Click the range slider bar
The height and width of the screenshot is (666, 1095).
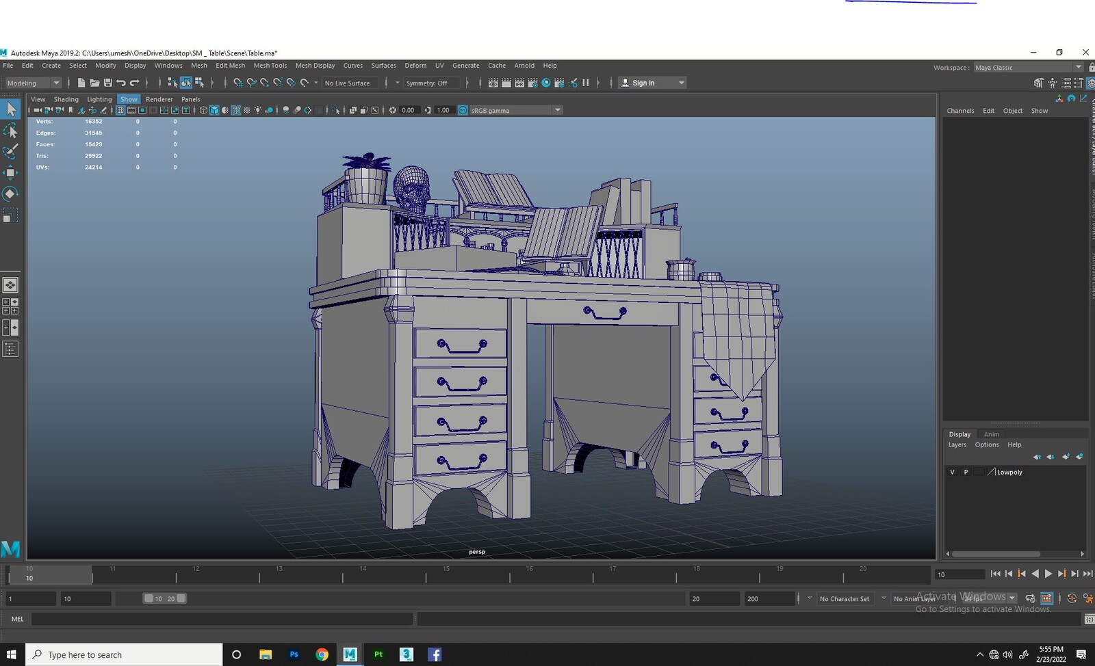(x=164, y=598)
